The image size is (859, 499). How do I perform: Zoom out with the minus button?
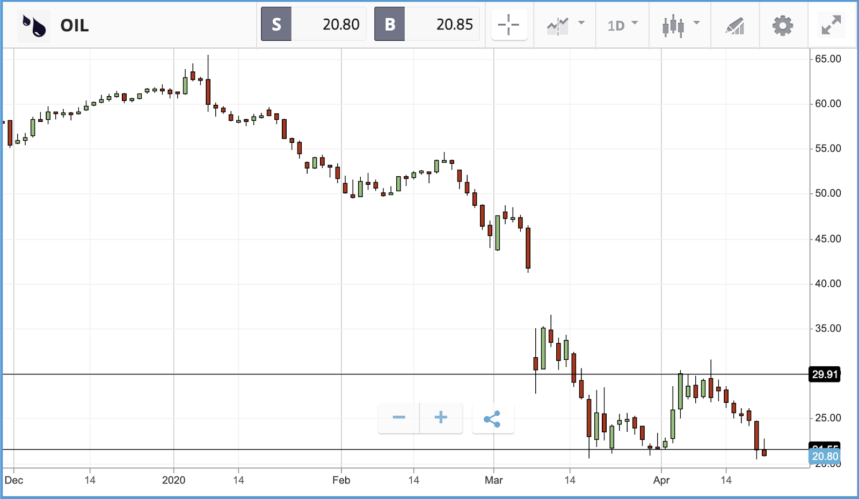coord(399,418)
